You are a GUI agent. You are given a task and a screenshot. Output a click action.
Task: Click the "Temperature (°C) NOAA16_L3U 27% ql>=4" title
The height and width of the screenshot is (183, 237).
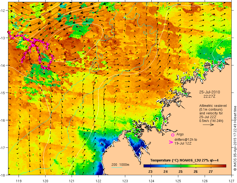pos(184,160)
